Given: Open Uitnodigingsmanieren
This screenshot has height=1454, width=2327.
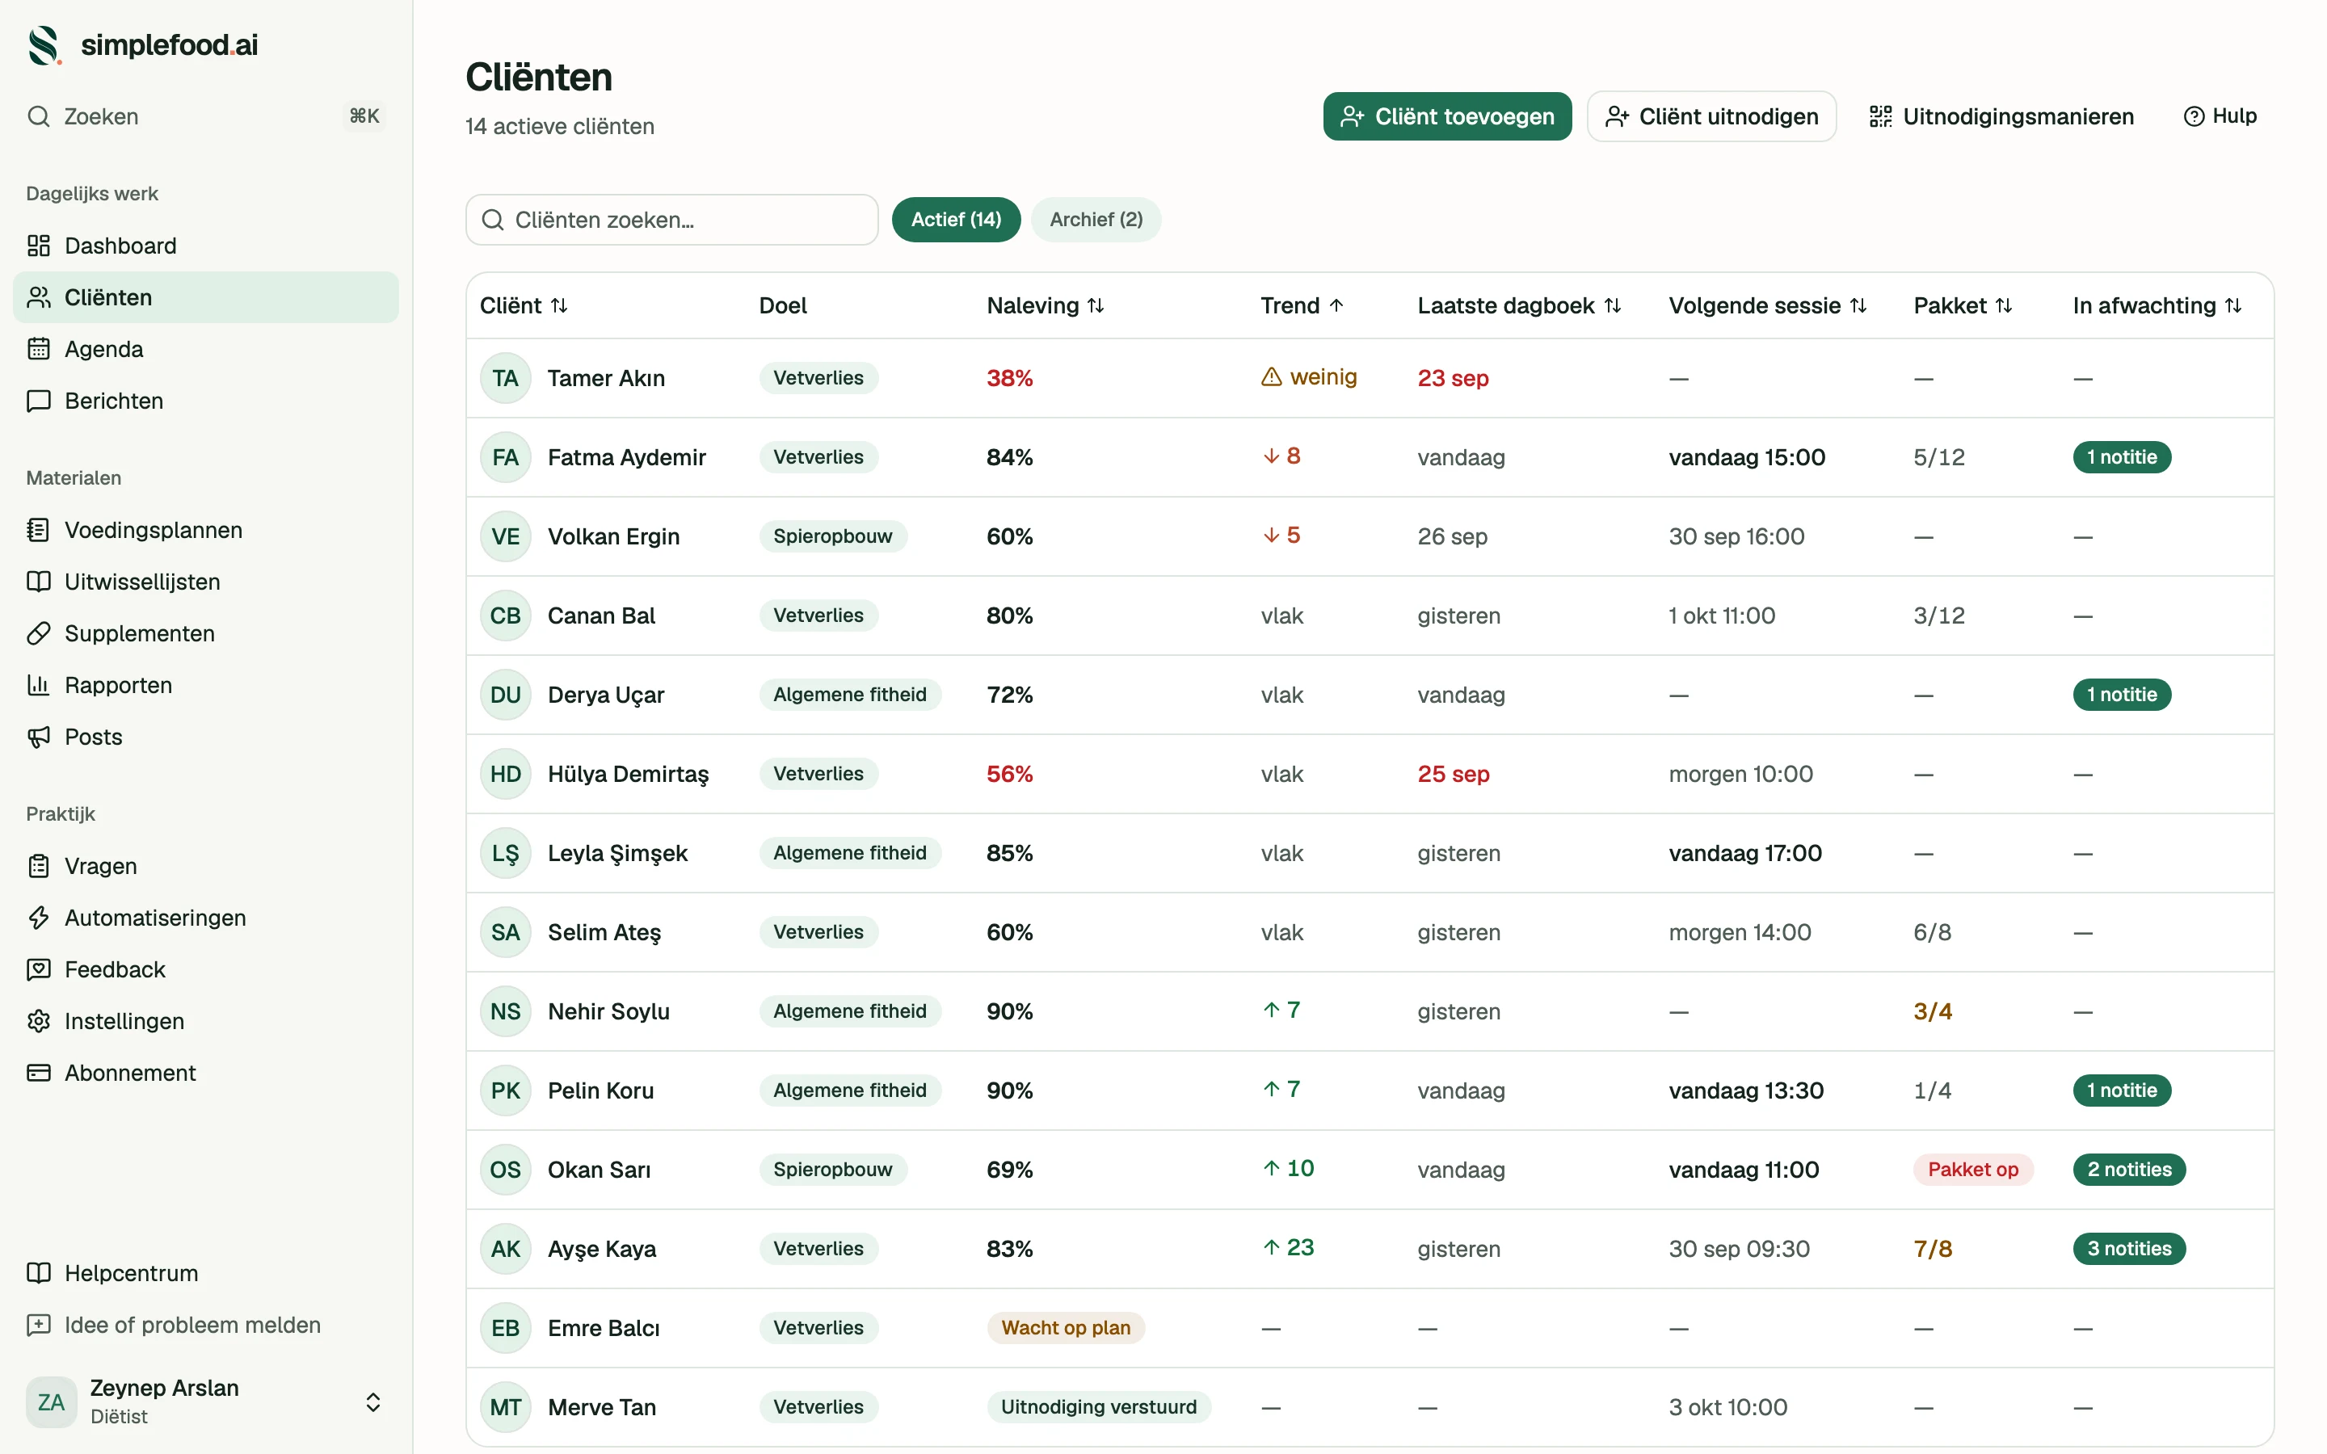Looking at the screenshot, I should (x=2001, y=116).
